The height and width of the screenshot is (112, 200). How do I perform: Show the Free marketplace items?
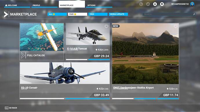coord(98,14)
